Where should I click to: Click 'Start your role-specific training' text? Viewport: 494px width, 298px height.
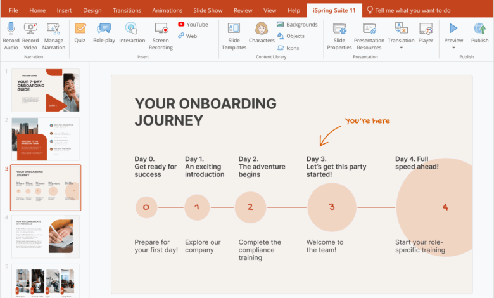(421, 246)
